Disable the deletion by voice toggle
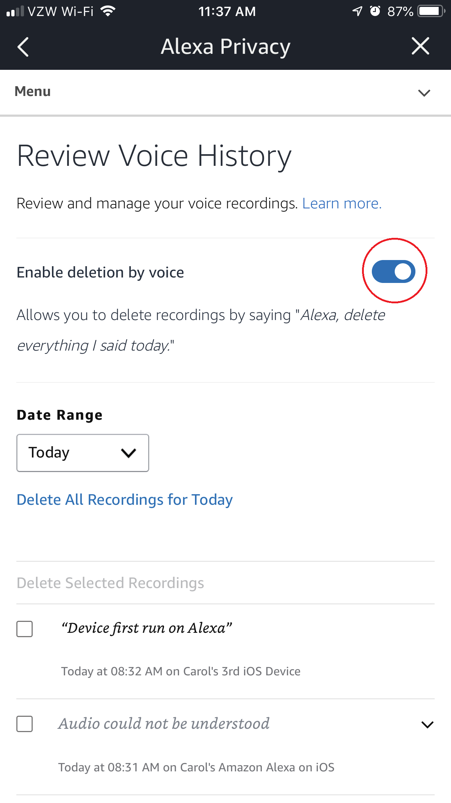The width and height of the screenshot is (451, 803). (394, 271)
